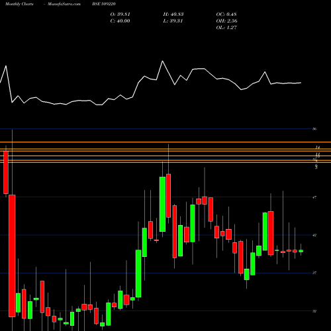331x331 pixels.
Task: Click the 'MunafaSutra.com' site label
Action: [64, 4]
